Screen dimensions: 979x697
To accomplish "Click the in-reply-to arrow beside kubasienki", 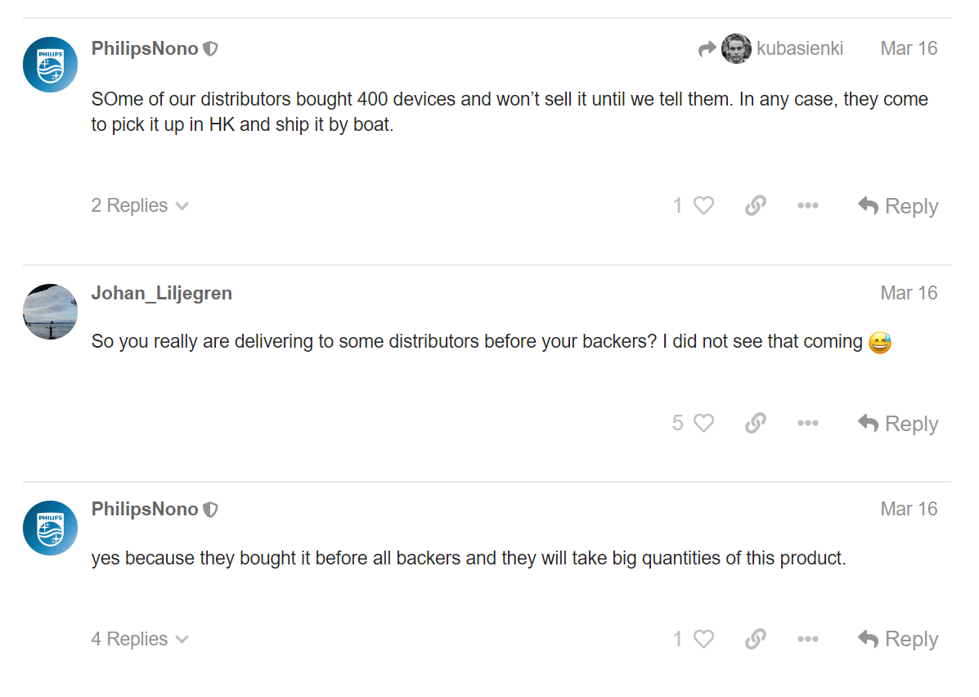I will [707, 49].
